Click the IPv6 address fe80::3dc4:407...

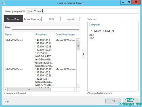[44, 56]
